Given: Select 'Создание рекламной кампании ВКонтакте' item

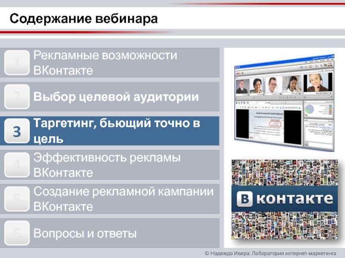Looking at the screenshot, I should tap(110, 199).
